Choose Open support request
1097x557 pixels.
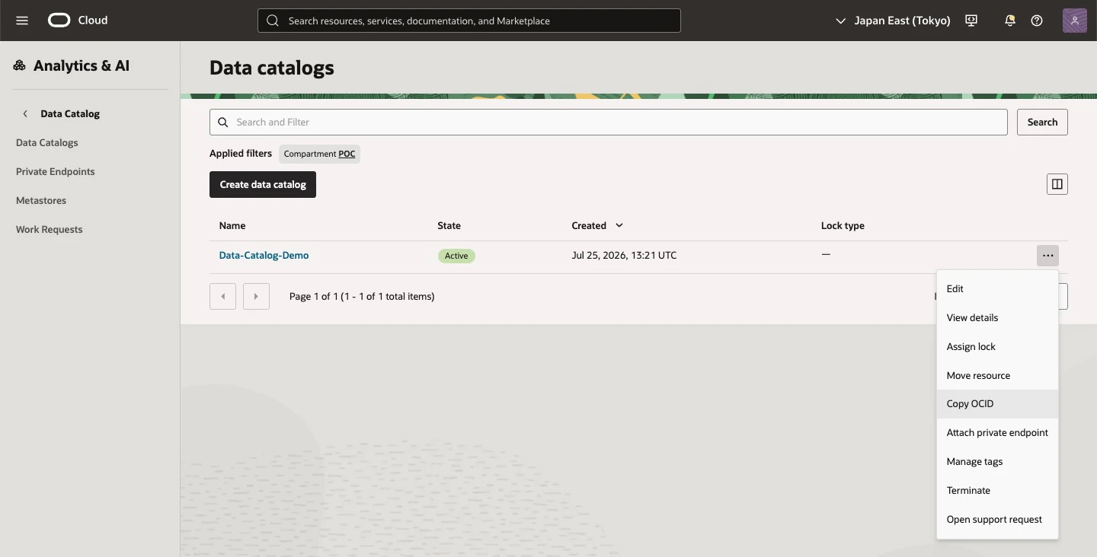click(x=997, y=520)
